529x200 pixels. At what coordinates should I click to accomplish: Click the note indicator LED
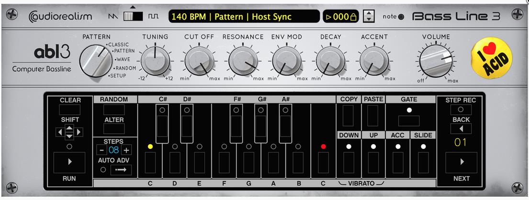tap(401, 17)
